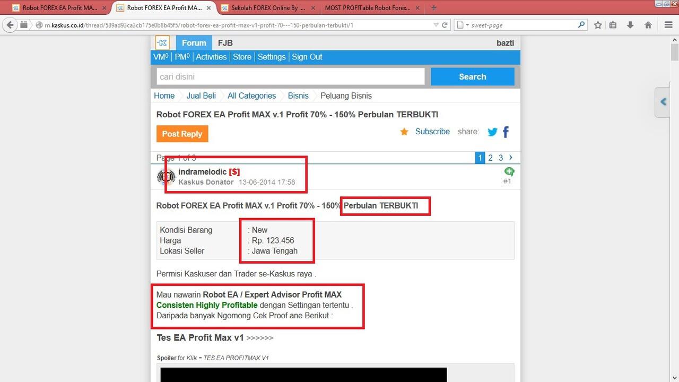Click the blue Search button
The image size is (679, 382).
point(473,76)
